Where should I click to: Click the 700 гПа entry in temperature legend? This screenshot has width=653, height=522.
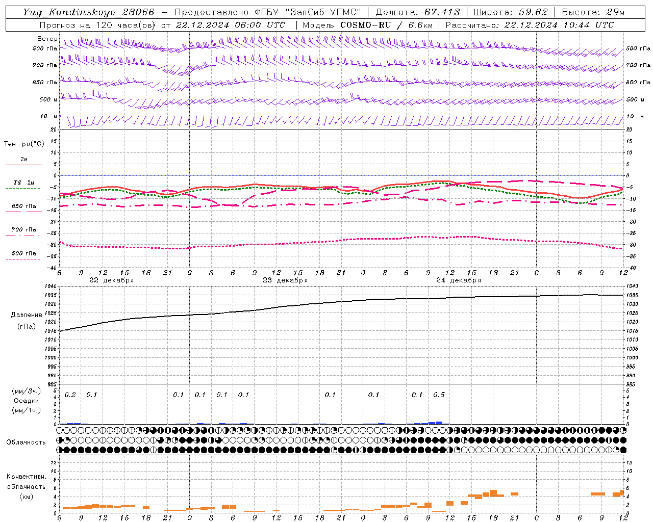coord(23,230)
